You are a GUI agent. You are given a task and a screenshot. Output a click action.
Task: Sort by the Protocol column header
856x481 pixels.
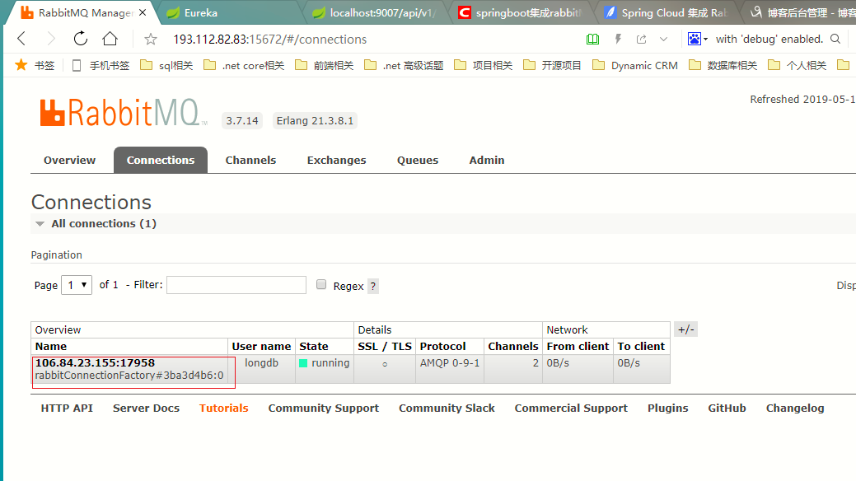coord(442,346)
